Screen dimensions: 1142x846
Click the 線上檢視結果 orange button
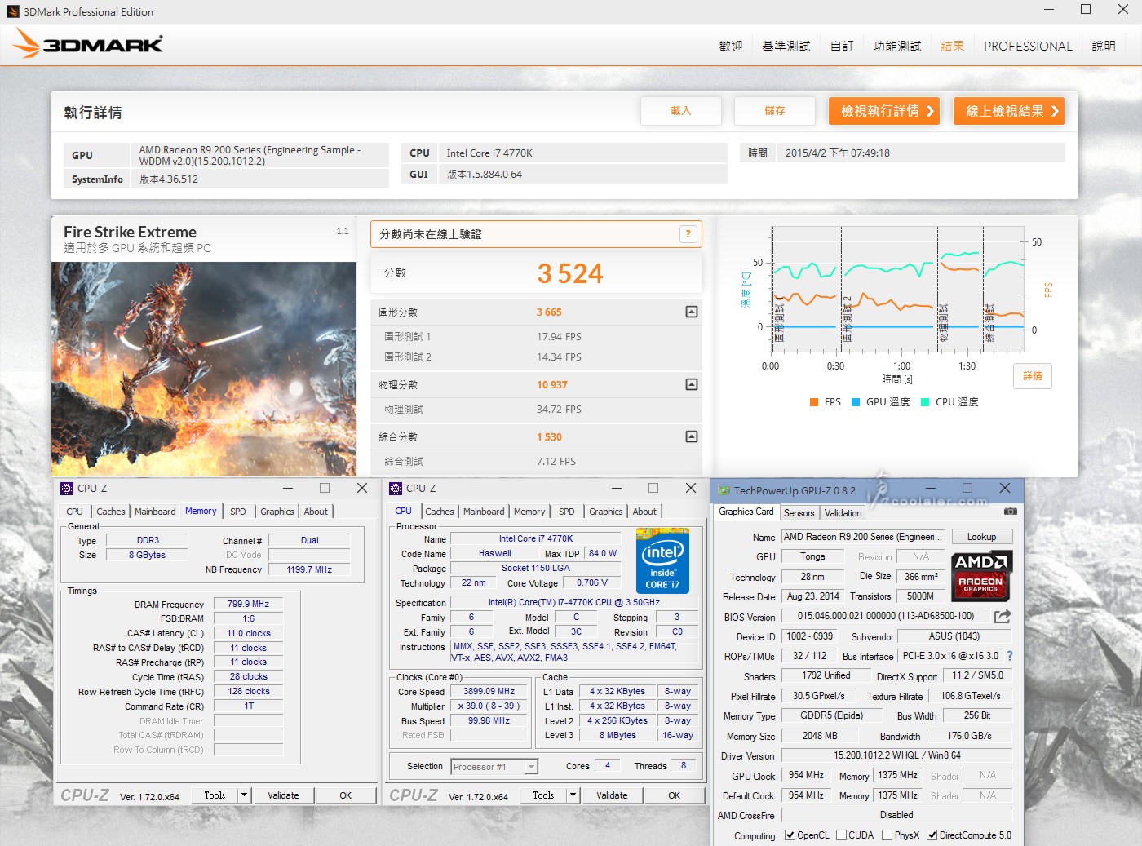[1009, 111]
